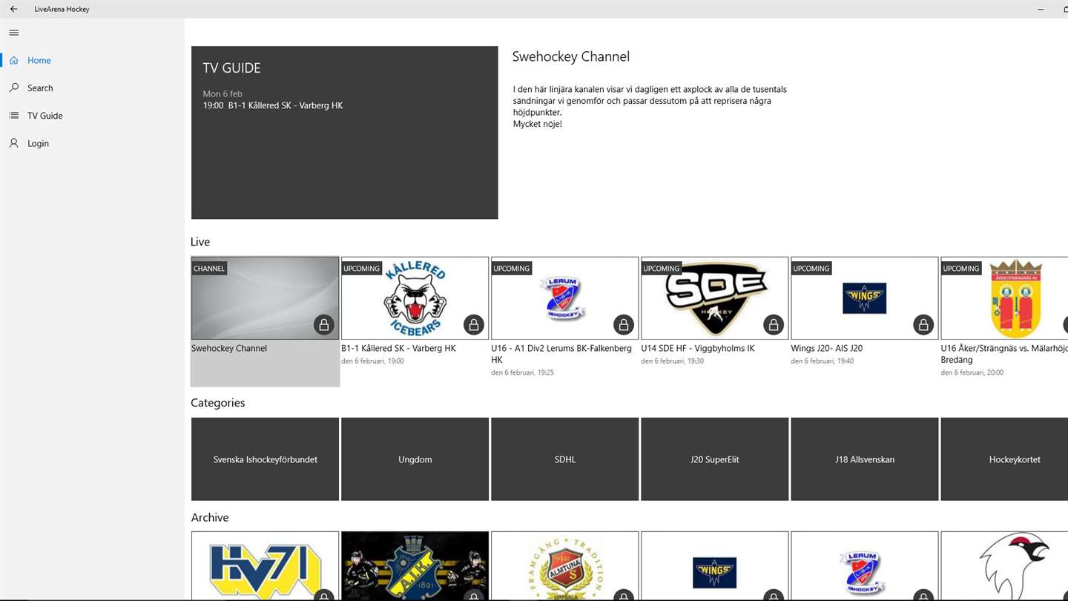This screenshot has width=1068, height=601.
Task: Open the Svenska Ishockeyförbundet category
Action: [265, 459]
